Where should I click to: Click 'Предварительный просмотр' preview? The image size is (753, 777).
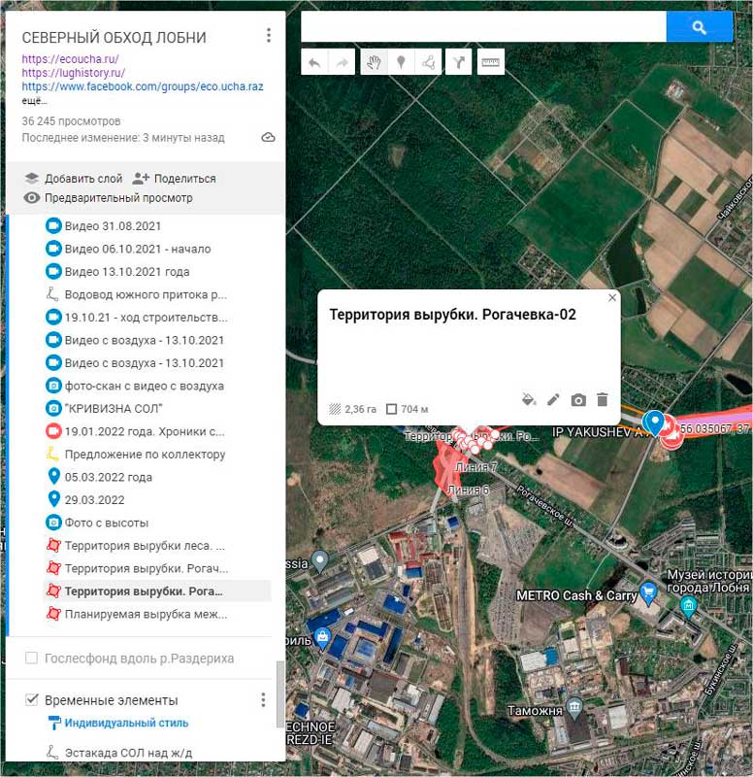[x=109, y=198]
